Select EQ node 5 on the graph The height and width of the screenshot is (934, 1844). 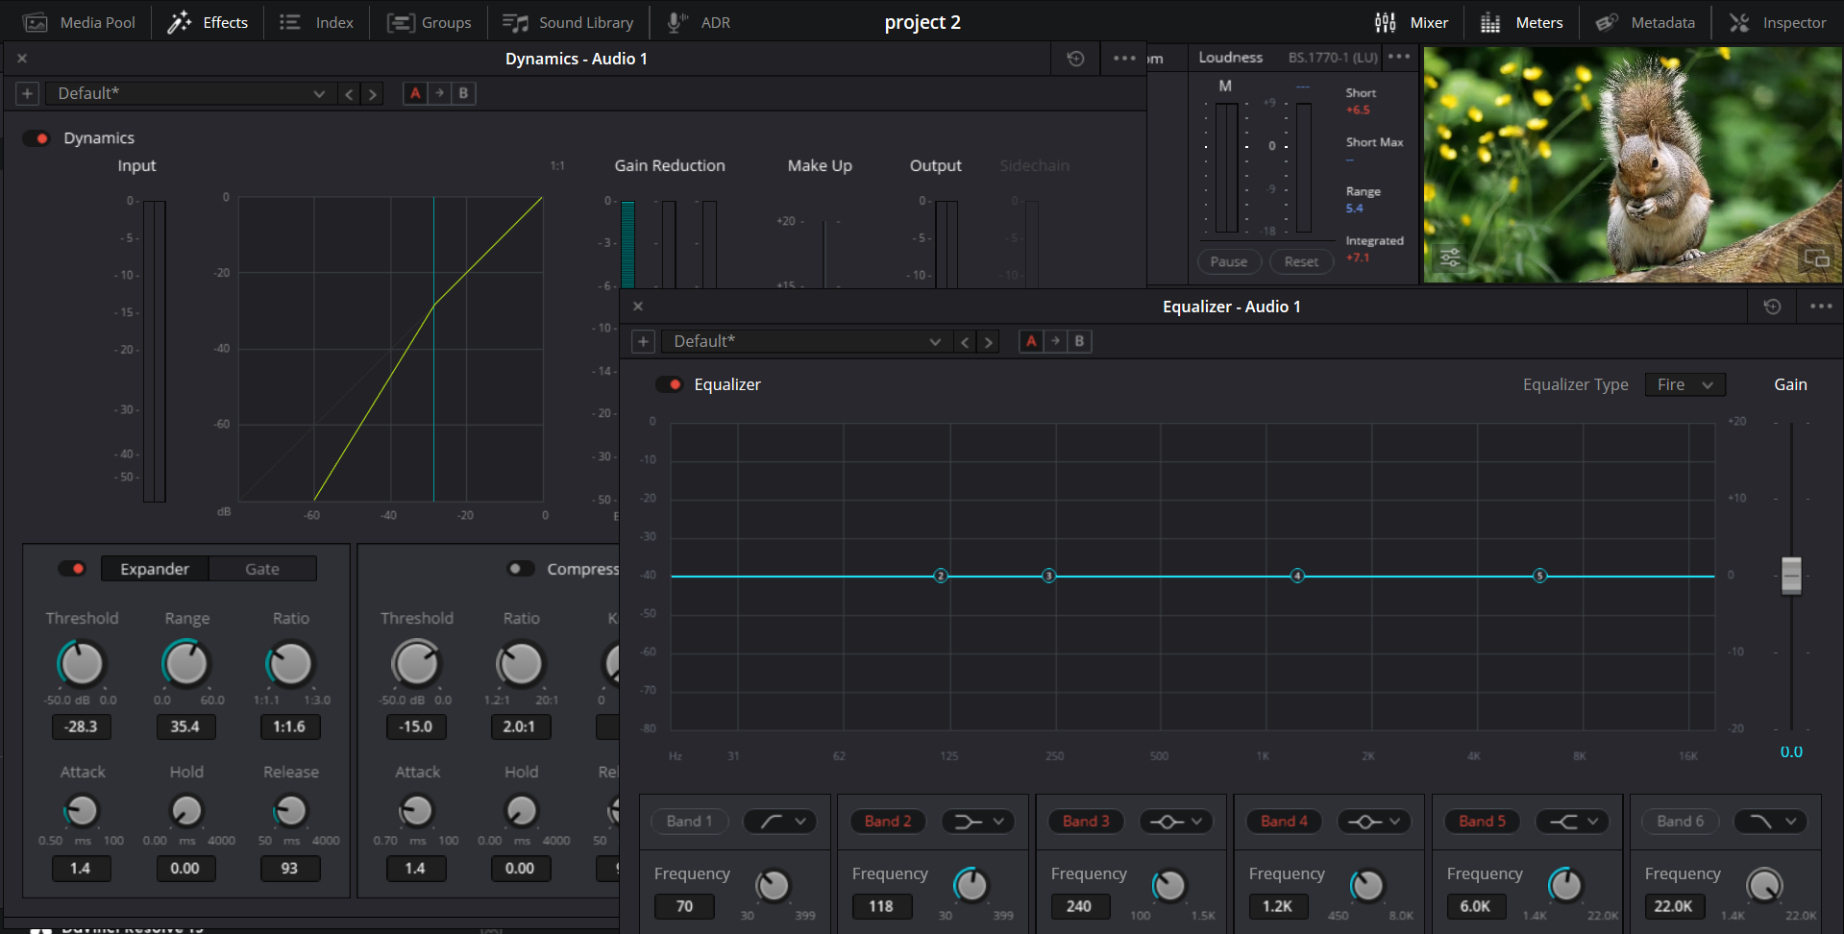coord(1539,576)
